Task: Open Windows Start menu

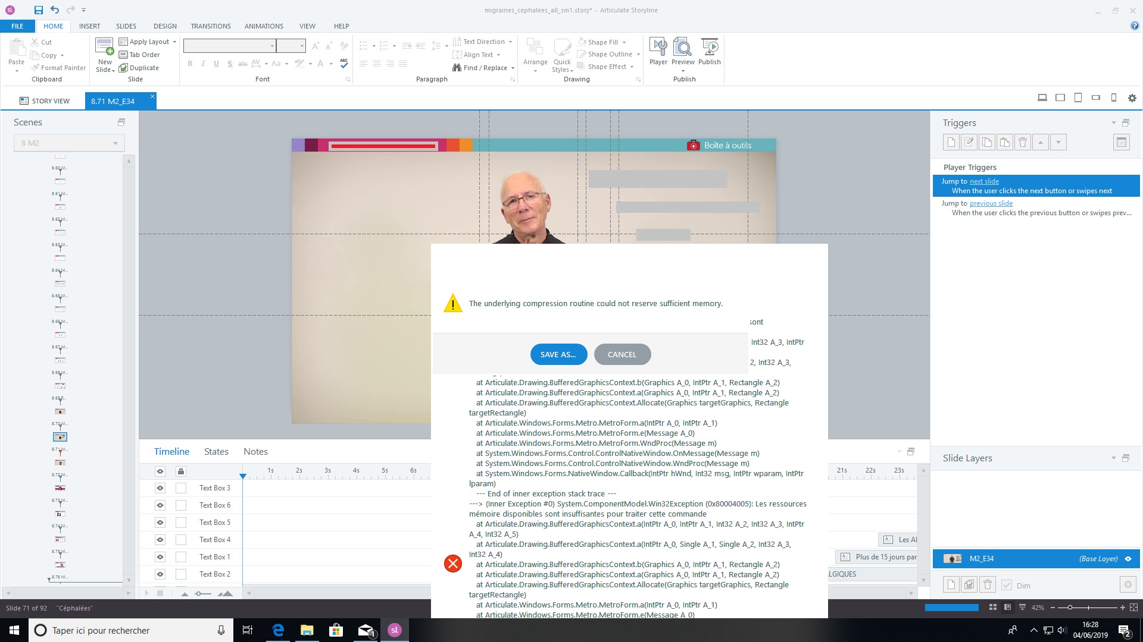Action: (14, 630)
